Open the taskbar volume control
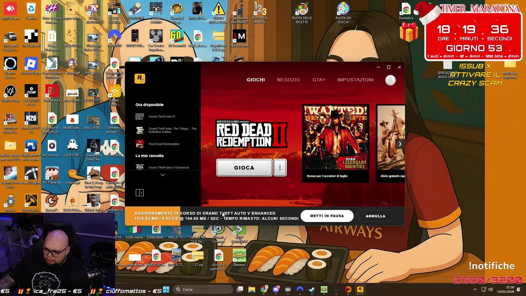Screen dimensions: 526x296 coord(490,289)
